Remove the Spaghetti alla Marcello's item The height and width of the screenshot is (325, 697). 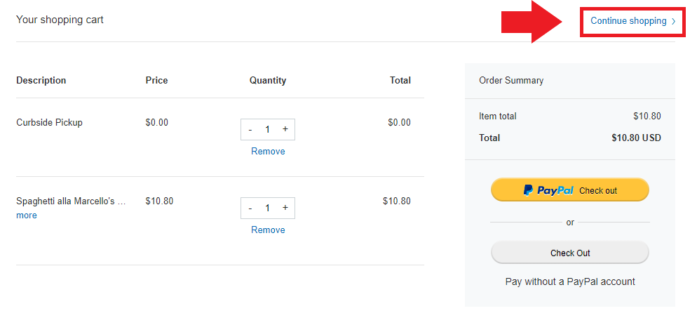[x=268, y=230]
